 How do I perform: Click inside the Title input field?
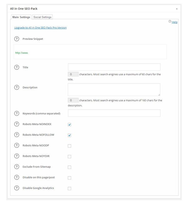(114, 67)
